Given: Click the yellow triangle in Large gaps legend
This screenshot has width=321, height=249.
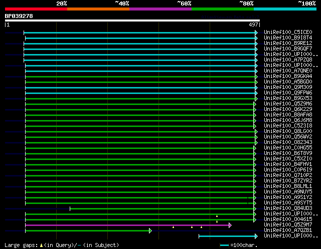Looking at the screenshot, I should coord(42,245).
